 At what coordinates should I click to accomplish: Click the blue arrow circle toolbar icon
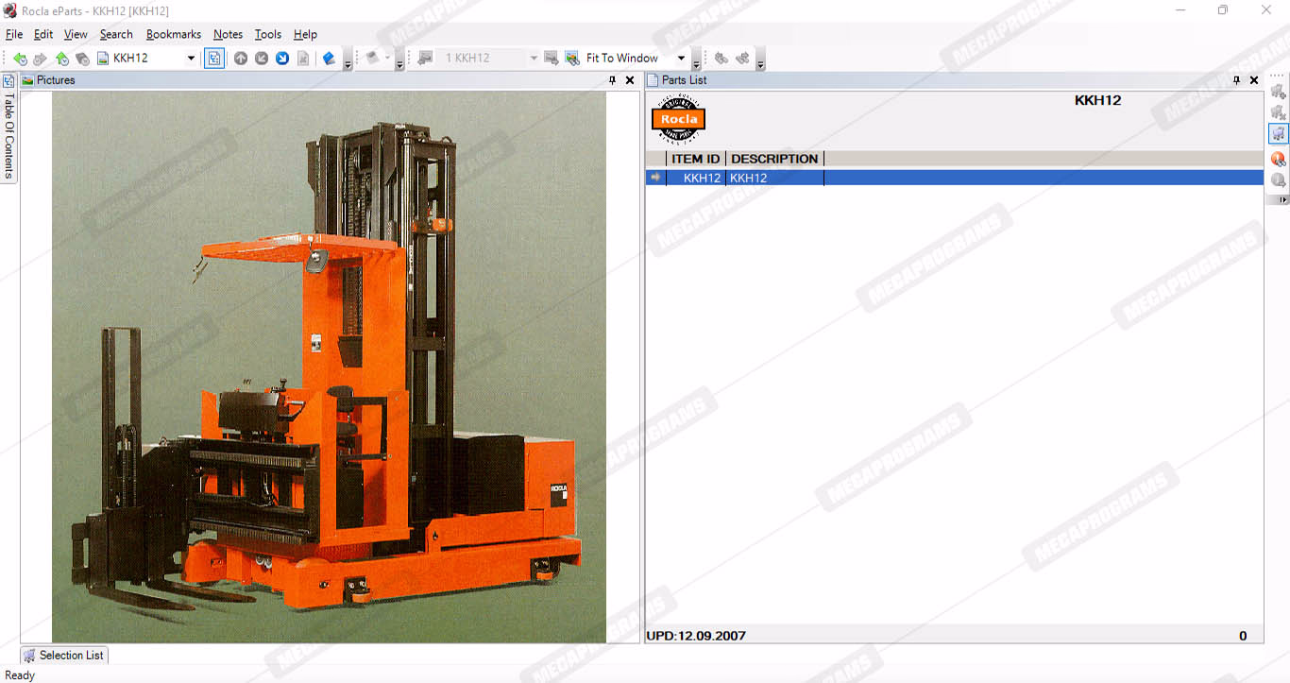282,59
